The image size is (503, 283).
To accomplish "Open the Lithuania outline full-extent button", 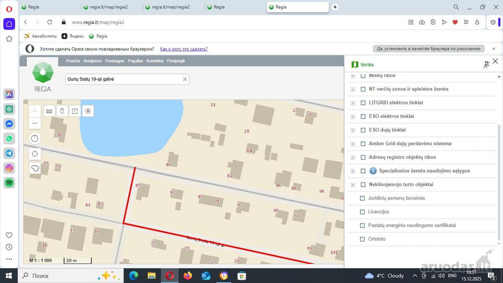I will [x=35, y=168].
